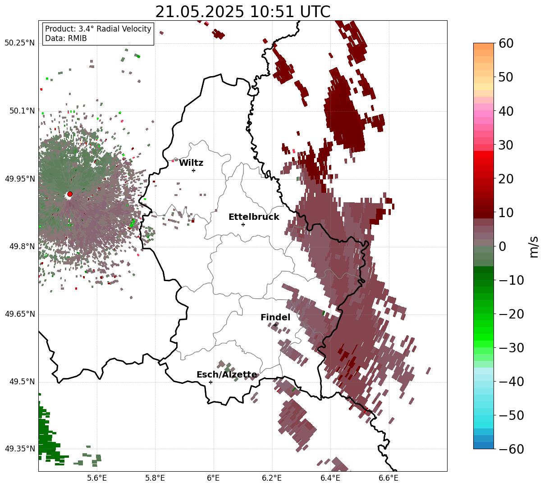Click the colorbar value 30
Image resolution: width=544 pixels, height=487 pixels.
pyautogui.click(x=506, y=145)
